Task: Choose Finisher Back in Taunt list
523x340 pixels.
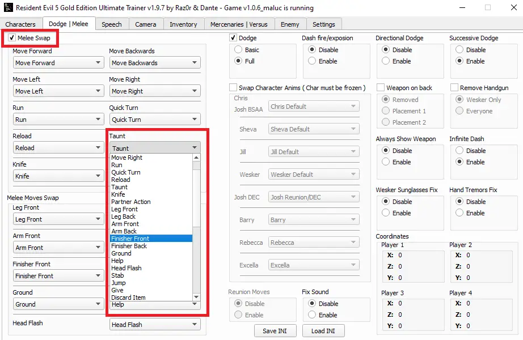Action: pyautogui.click(x=151, y=246)
